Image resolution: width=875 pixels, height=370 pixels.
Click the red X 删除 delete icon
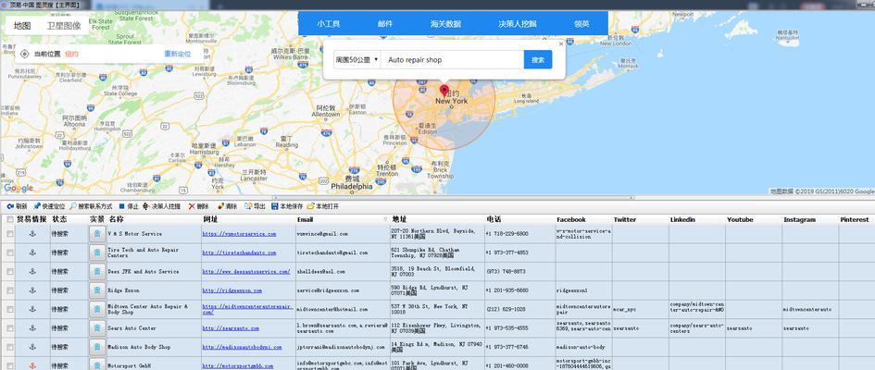(x=192, y=206)
